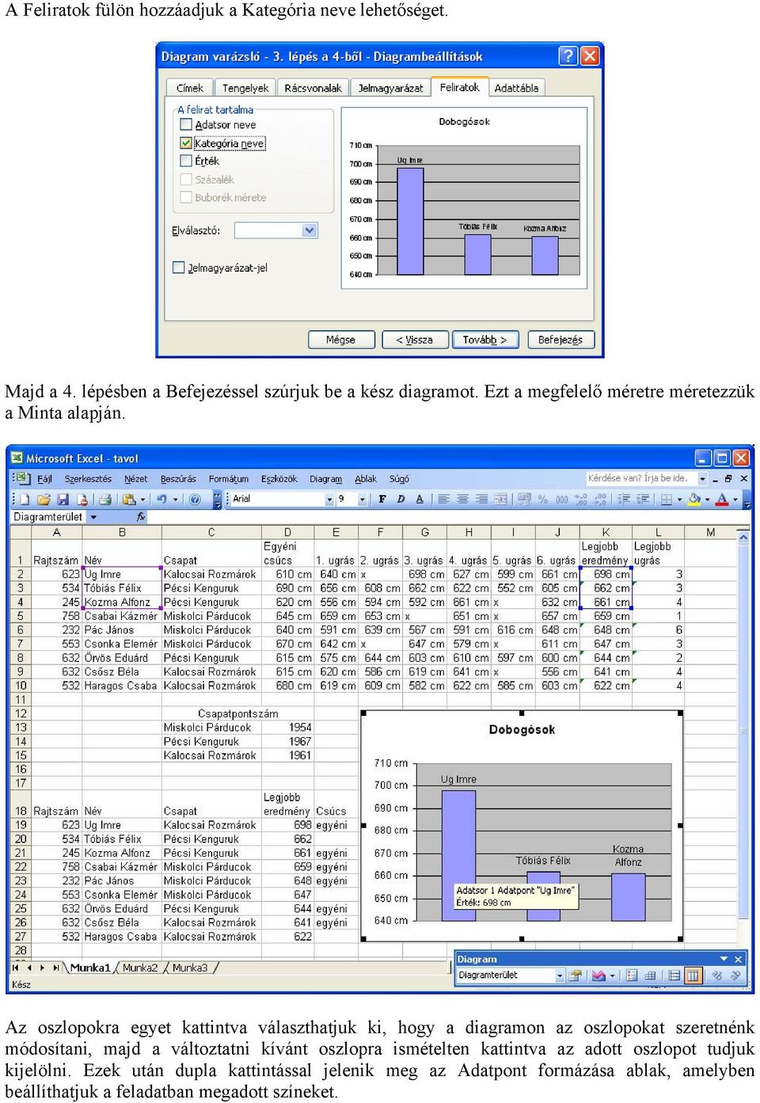Align text right in Excel toolbar
760x1103 pixels.
click(x=481, y=499)
